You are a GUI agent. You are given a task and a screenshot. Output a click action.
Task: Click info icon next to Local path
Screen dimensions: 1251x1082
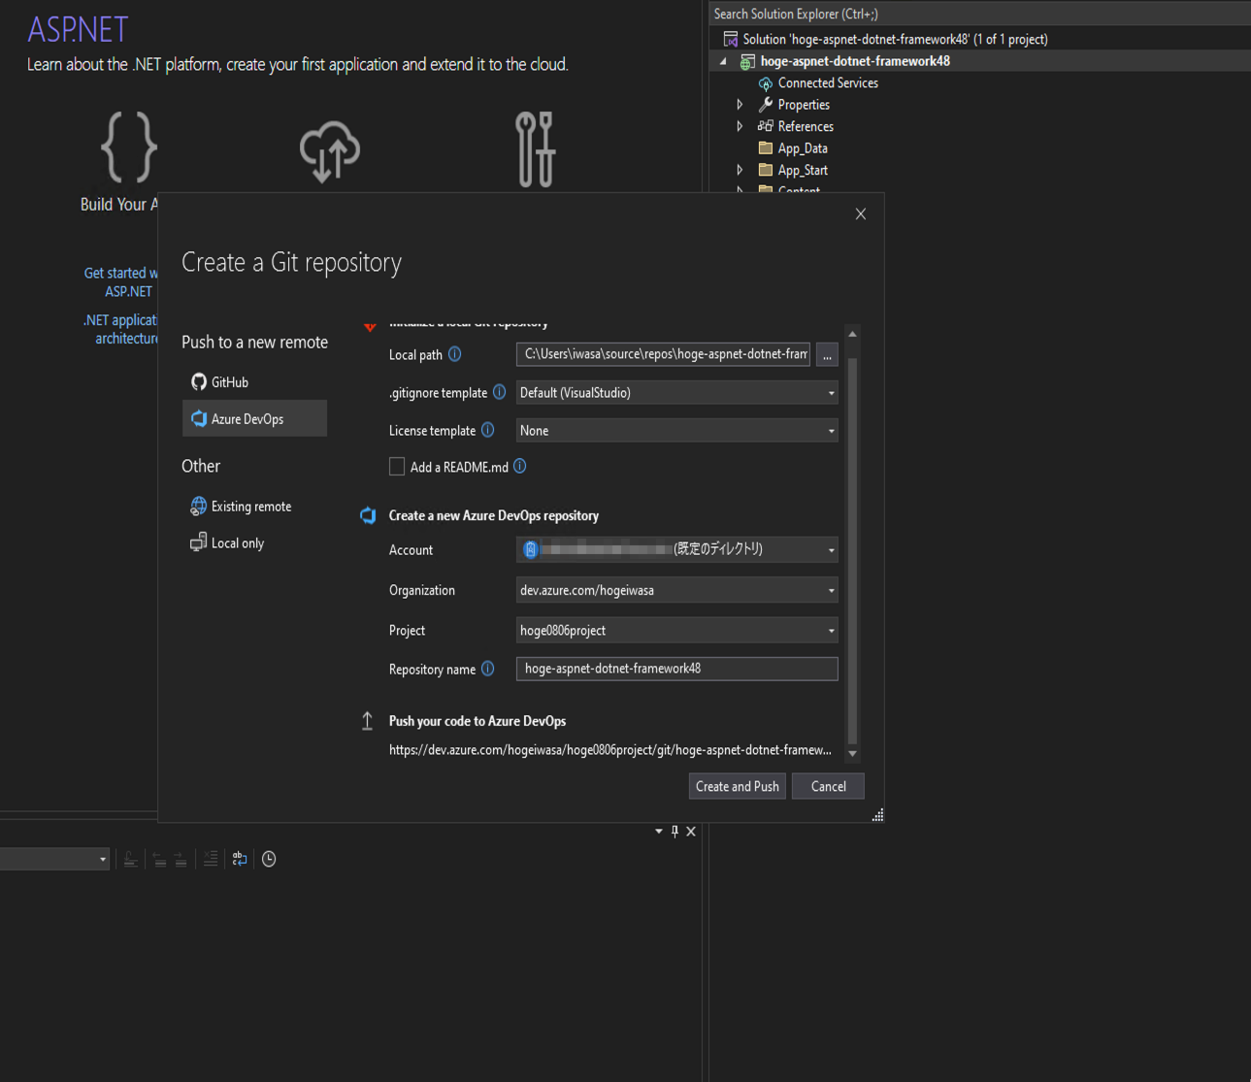click(454, 354)
